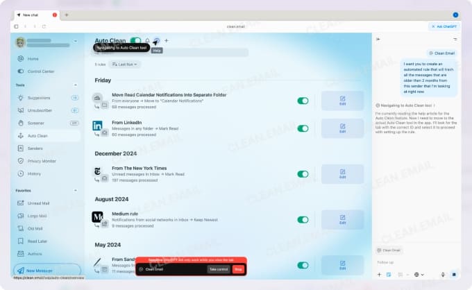This screenshot has width=472, height=290.
Task: Open Privacy Monitor from the sidebar
Action: (42, 161)
